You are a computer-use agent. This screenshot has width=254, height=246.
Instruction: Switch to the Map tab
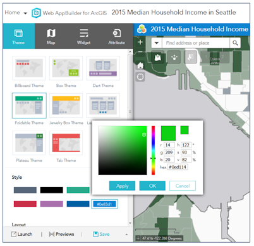(x=51, y=36)
